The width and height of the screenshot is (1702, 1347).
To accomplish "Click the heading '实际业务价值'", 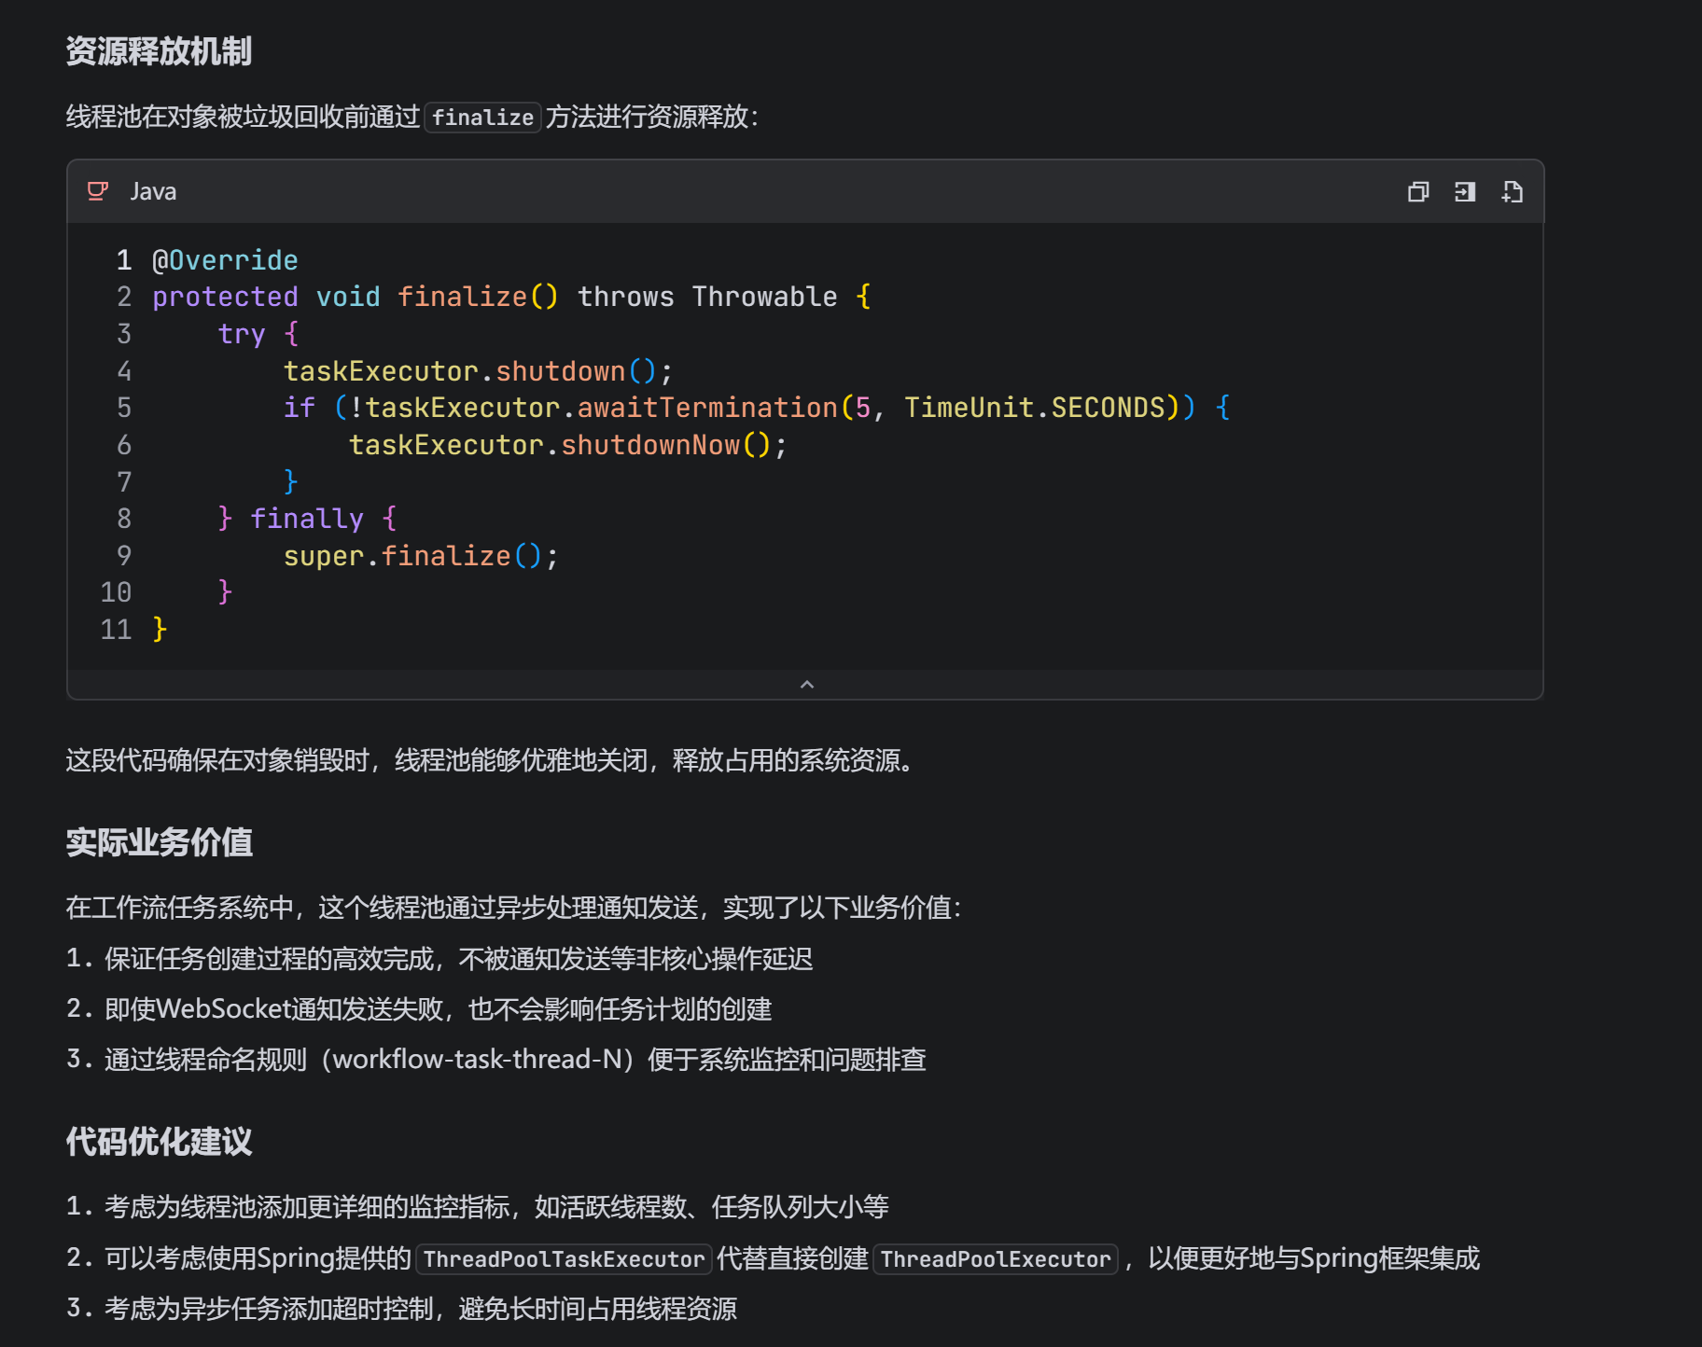I will click(159, 842).
